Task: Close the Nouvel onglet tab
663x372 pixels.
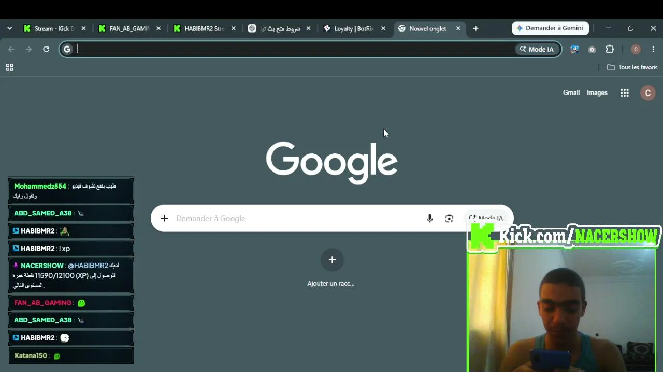Action: (458, 28)
